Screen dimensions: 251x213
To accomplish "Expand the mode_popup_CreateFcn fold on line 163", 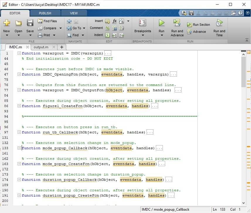I will pos(19,164).
